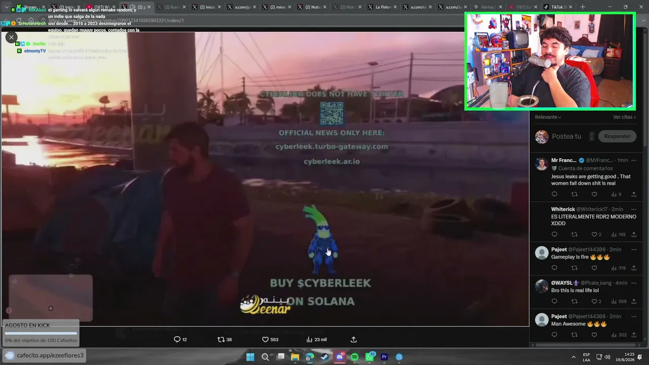Repost the main video post
The width and height of the screenshot is (649, 365).
tap(225, 340)
